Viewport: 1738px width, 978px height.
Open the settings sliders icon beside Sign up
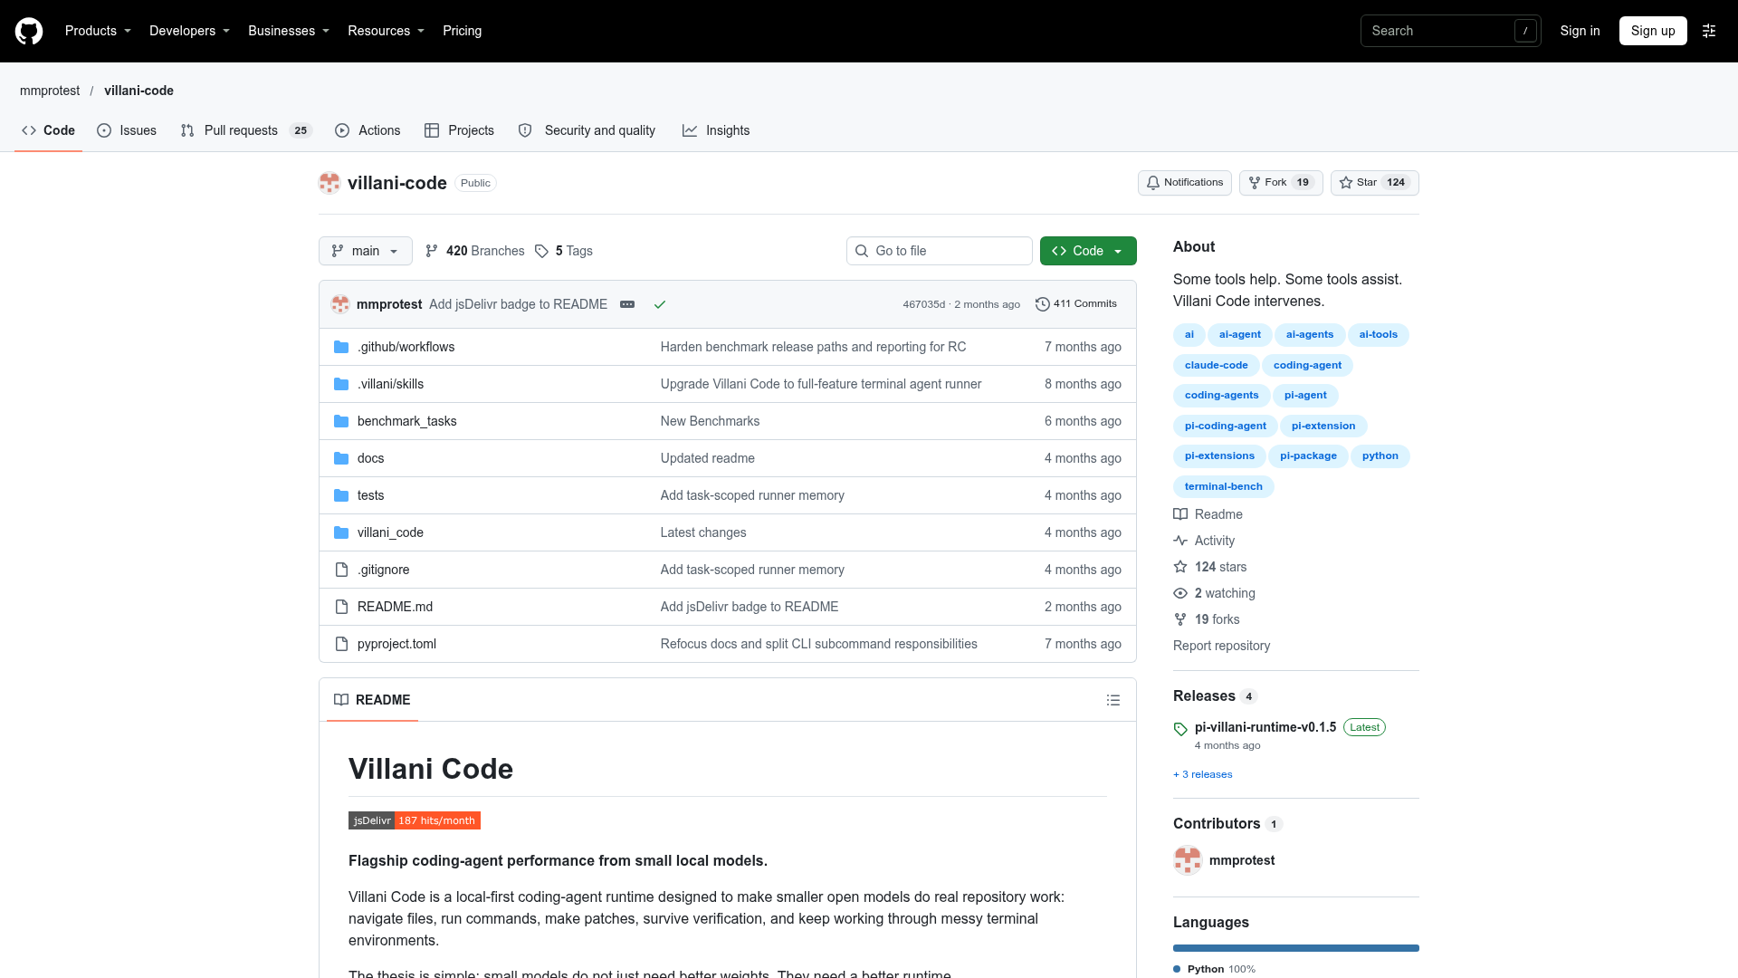[1709, 31]
